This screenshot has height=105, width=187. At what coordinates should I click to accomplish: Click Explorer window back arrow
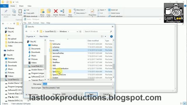click(x=3, y=24)
